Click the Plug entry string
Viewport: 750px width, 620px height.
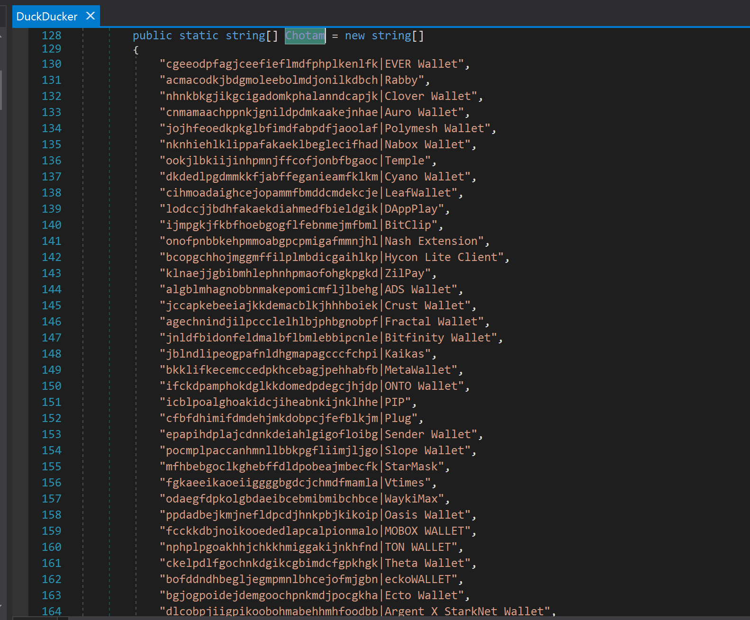tap(292, 418)
